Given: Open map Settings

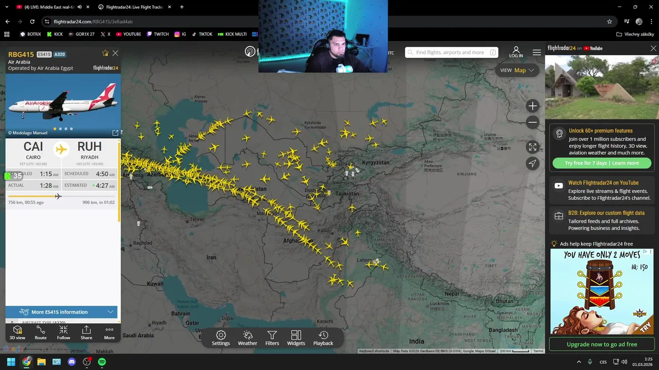Looking at the screenshot, I should point(221,338).
